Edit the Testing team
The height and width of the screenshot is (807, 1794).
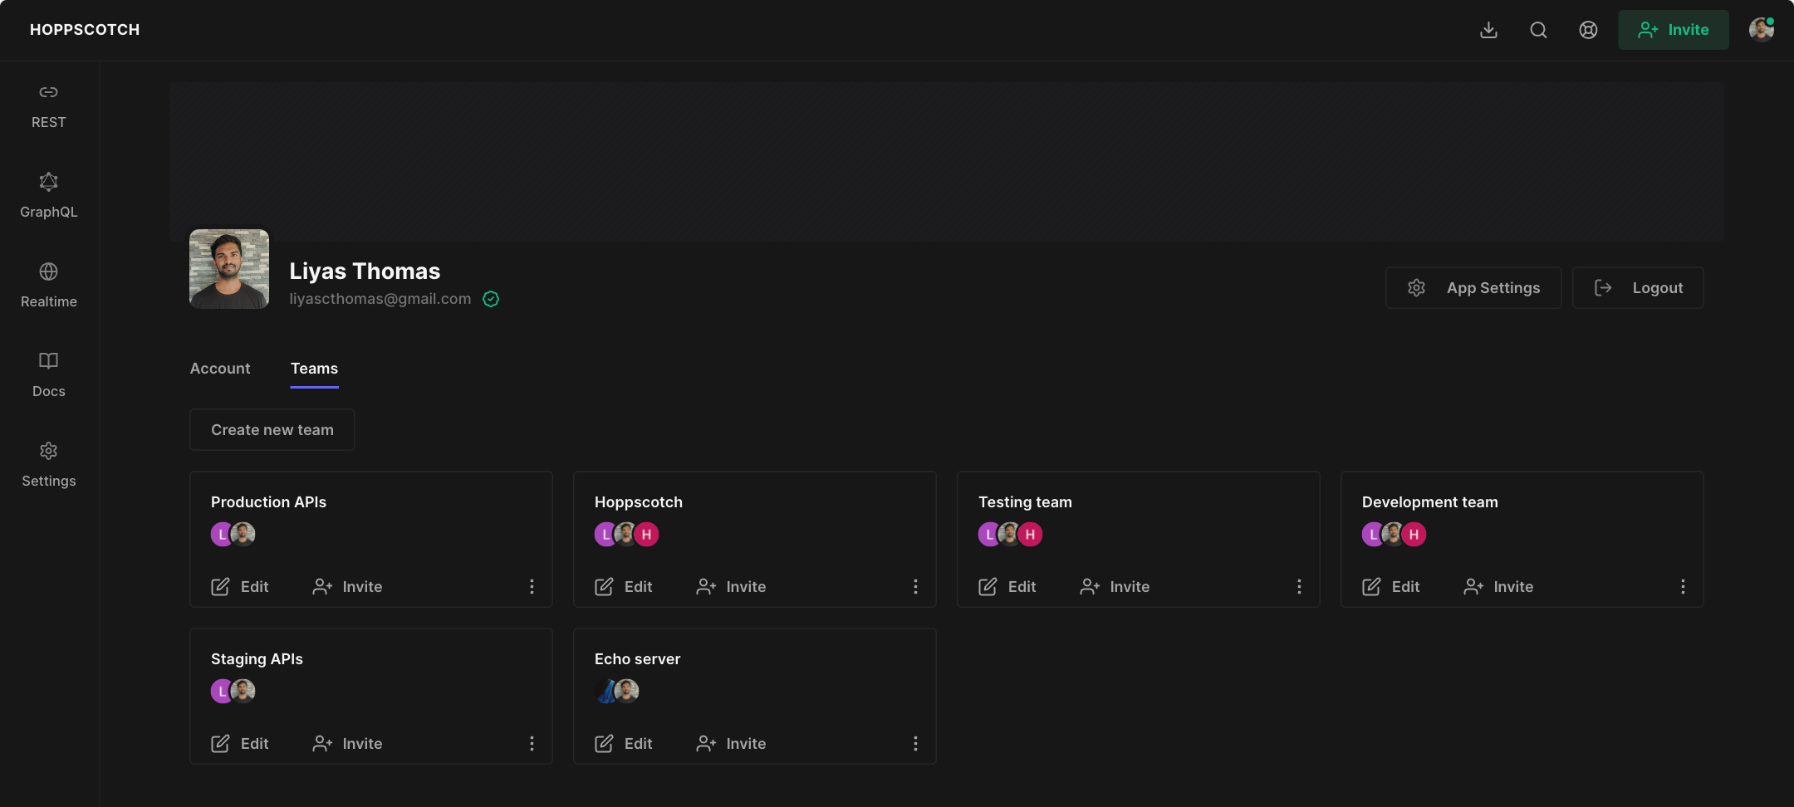(1007, 587)
